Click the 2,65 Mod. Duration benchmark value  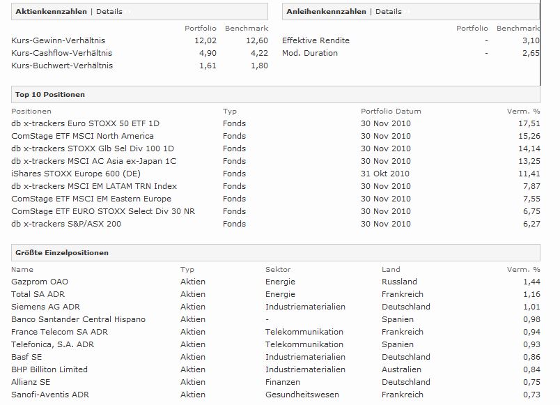pyautogui.click(x=531, y=53)
